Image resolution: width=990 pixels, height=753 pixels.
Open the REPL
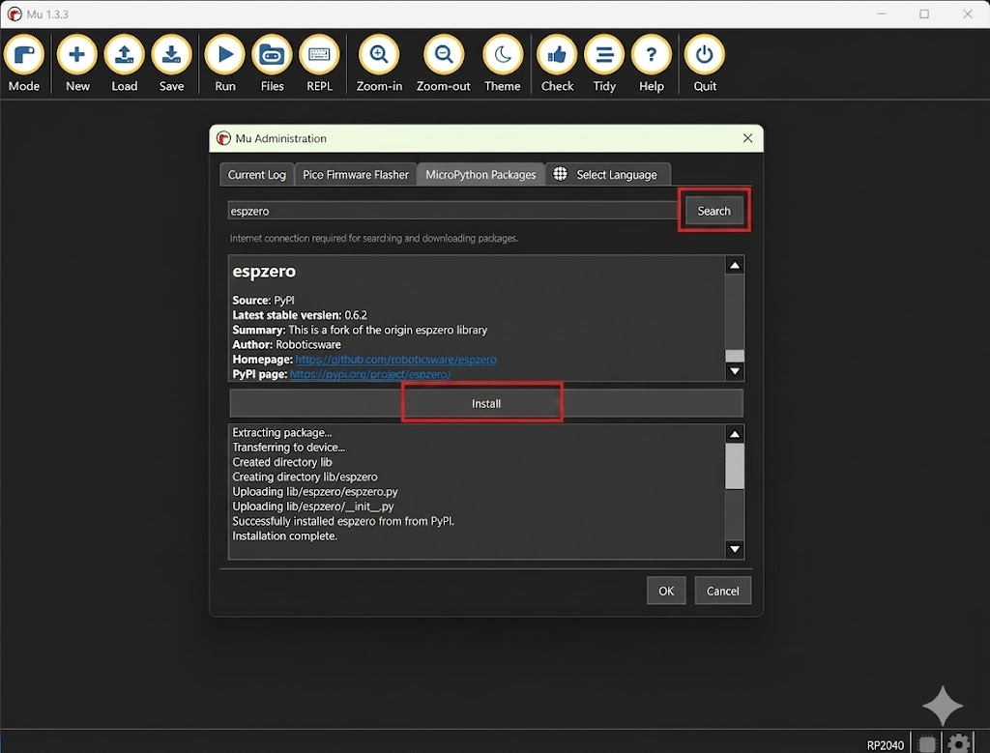[x=319, y=64]
